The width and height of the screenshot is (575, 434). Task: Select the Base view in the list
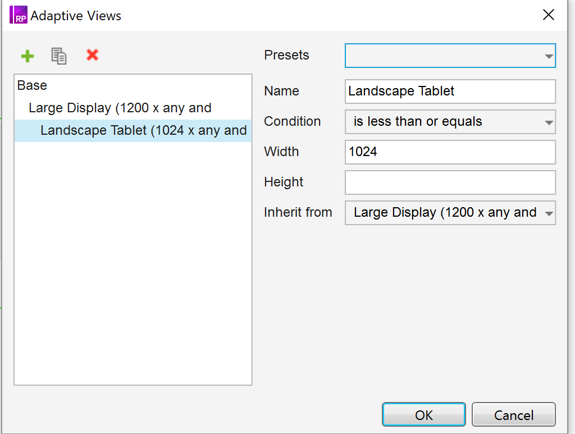(33, 86)
